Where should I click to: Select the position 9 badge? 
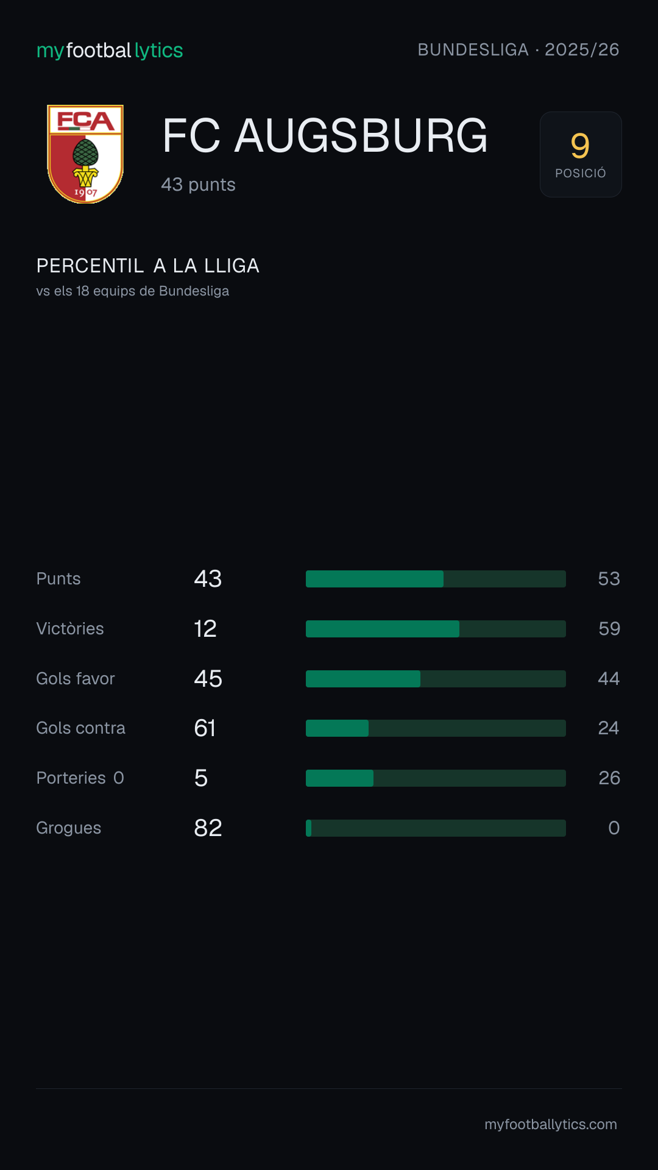coord(581,154)
